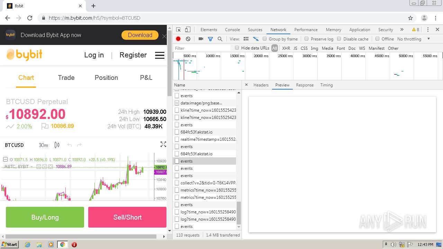
Task: Click the chart redo arrow
Action: 79,145
